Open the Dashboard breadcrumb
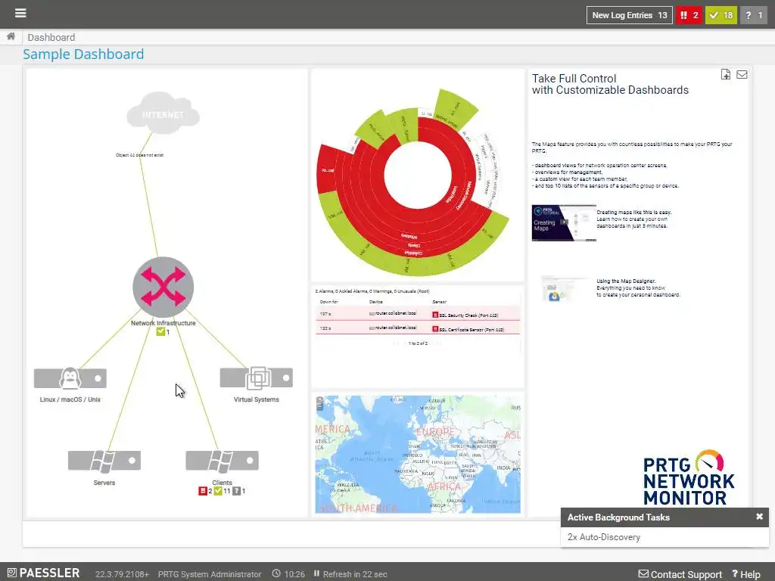 click(51, 38)
